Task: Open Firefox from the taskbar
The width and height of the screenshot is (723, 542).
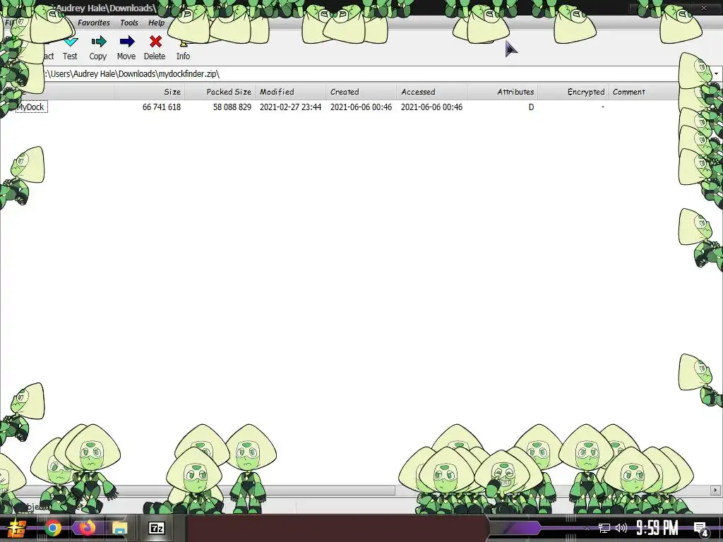Action: [x=86, y=528]
